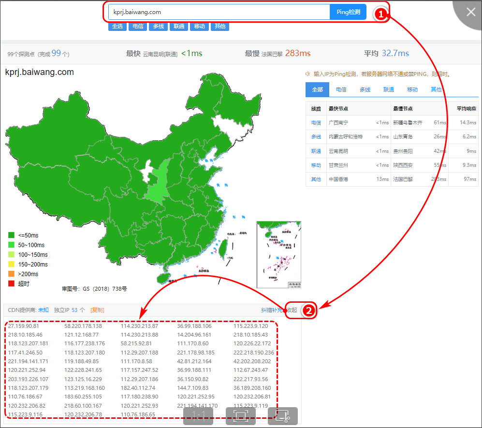This screenshot has height=428, width=482.
Task: Click the fit-to-screen viewer icon
Action: click(x=241, y=416)
